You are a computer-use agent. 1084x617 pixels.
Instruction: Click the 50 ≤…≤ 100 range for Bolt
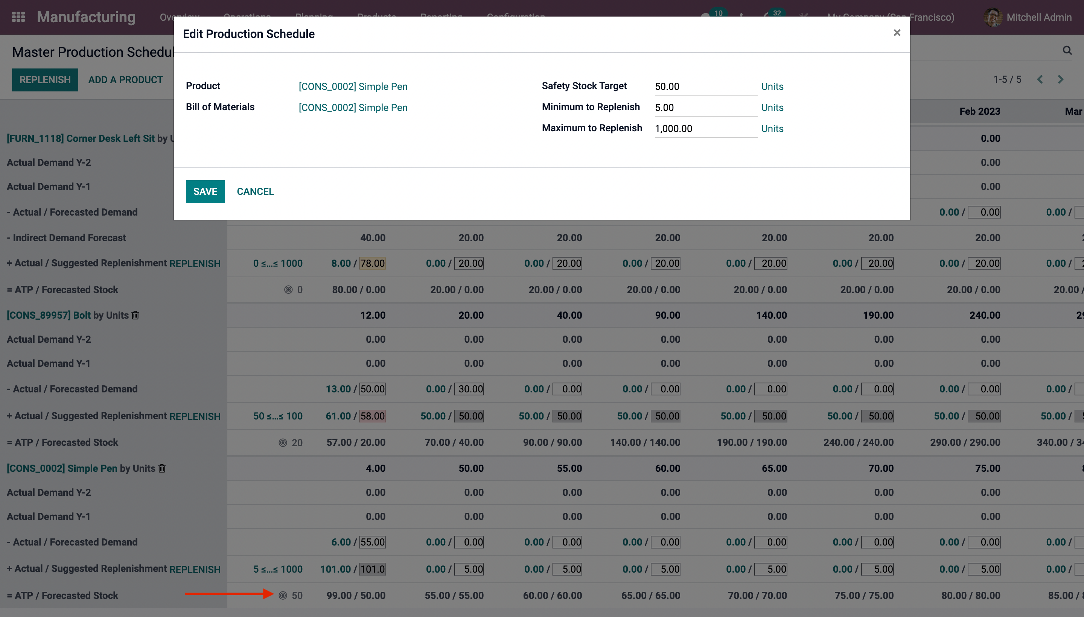(x=278, y=416)
